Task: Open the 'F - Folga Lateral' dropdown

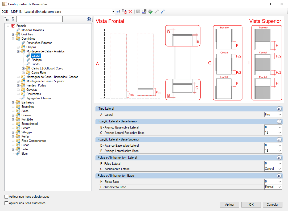Action: [x=273, y=163]
